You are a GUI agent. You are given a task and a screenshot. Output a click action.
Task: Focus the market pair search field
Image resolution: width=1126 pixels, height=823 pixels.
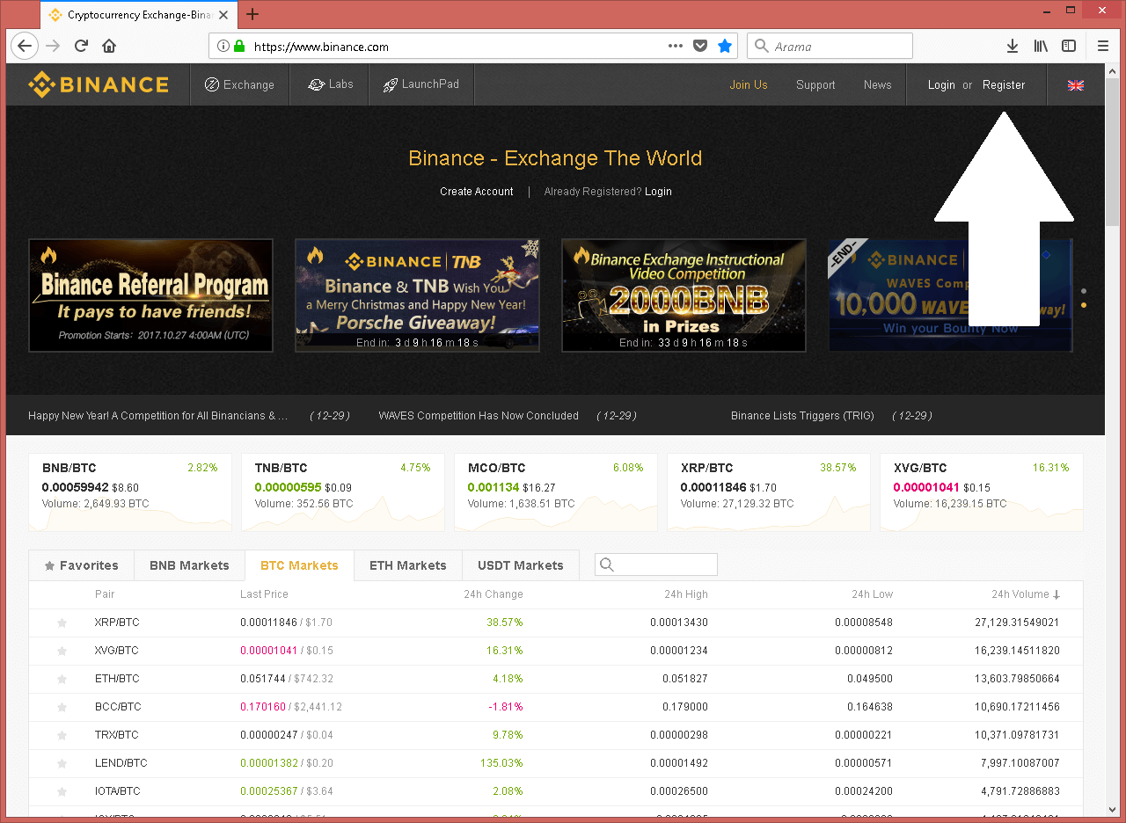point(656,564)
